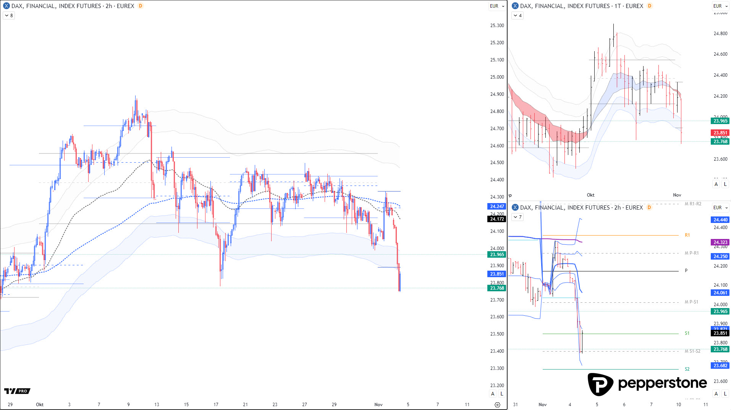The height and width of the screenshot is (410, 731).
Task: Click the black 23.851 label on the lower-right chart
Action: pos(720,333)
